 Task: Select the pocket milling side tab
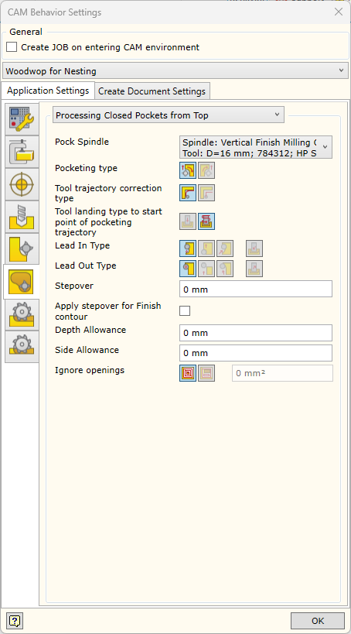(21, 282)
